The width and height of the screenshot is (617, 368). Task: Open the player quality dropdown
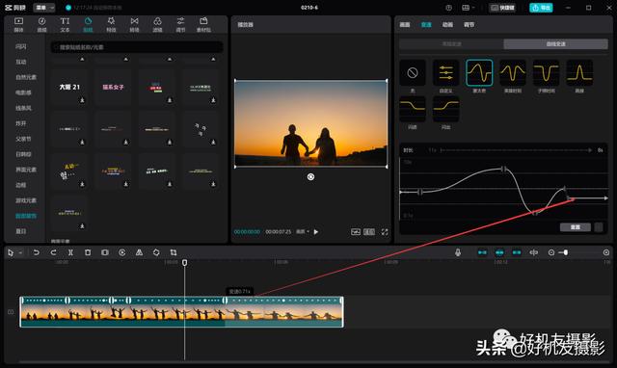302,231
